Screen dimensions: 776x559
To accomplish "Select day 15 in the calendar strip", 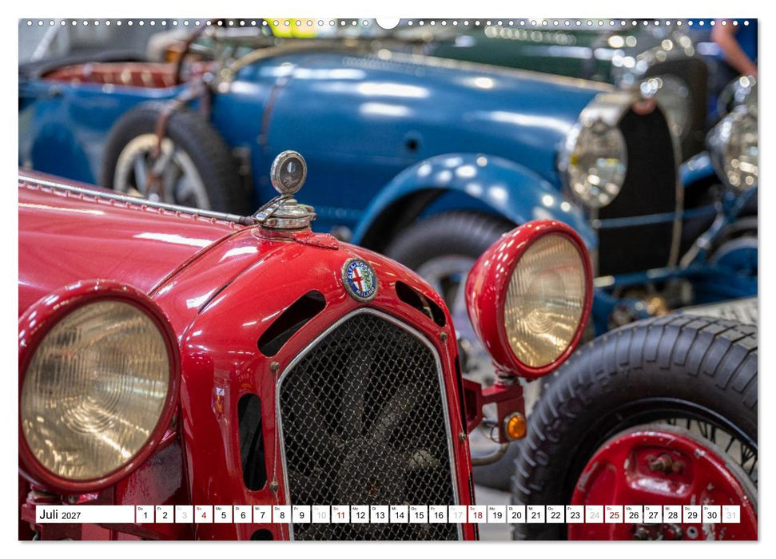I will point(419,514).
